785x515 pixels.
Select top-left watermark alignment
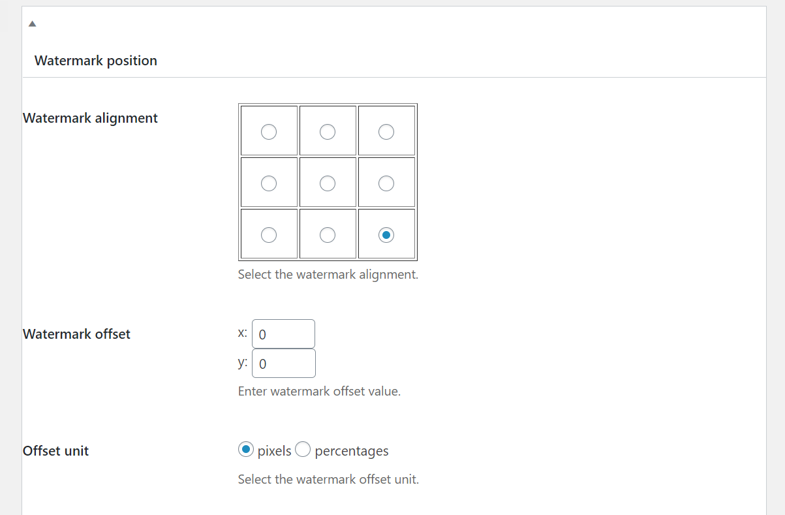(x=268, y=132)
